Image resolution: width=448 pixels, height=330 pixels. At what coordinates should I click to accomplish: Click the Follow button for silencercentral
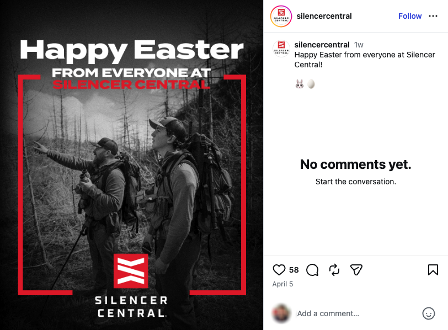pyautogui.click(x=410, y=16)
